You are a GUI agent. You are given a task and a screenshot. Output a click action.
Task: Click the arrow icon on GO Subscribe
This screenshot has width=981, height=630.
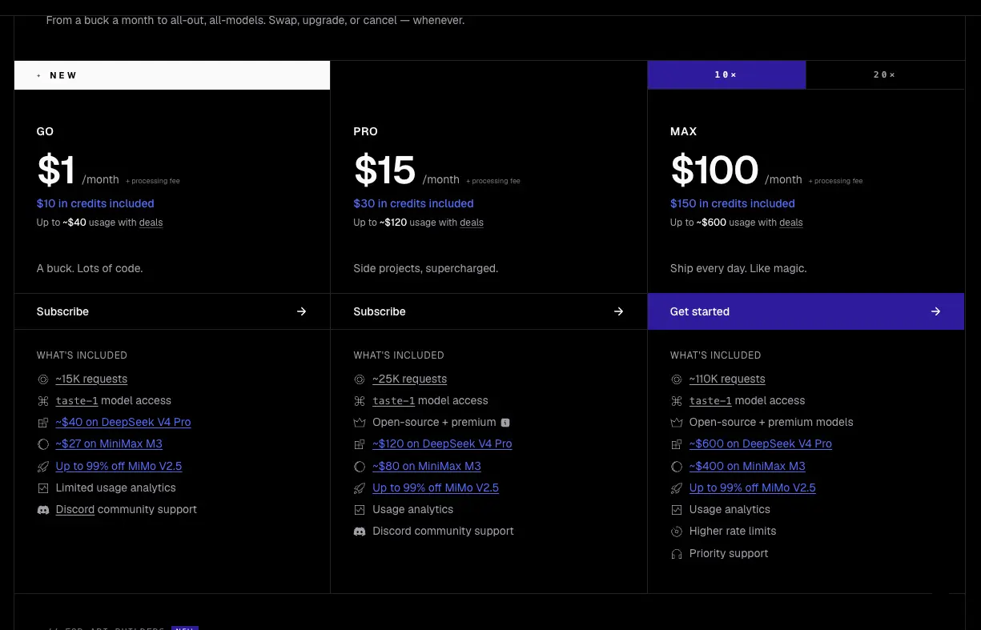301,311
